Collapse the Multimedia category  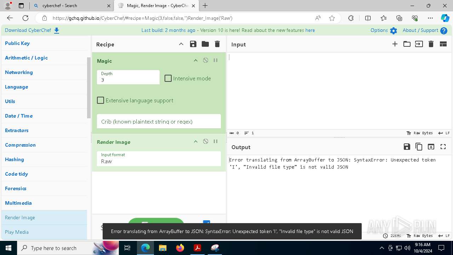tap(44, 203)
